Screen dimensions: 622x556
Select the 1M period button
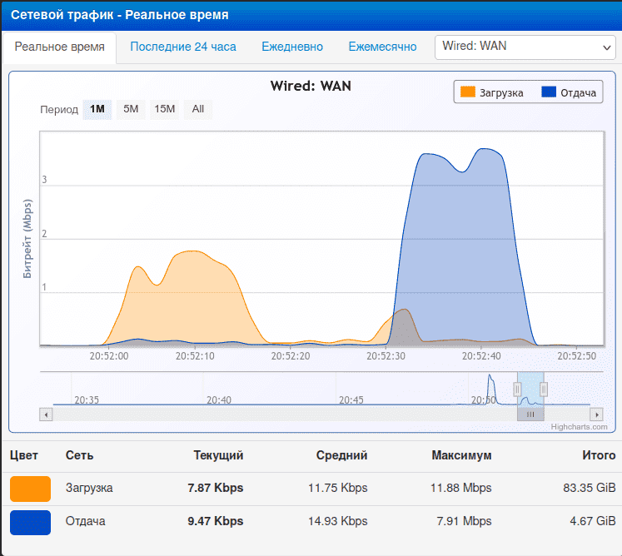[97, 109]
